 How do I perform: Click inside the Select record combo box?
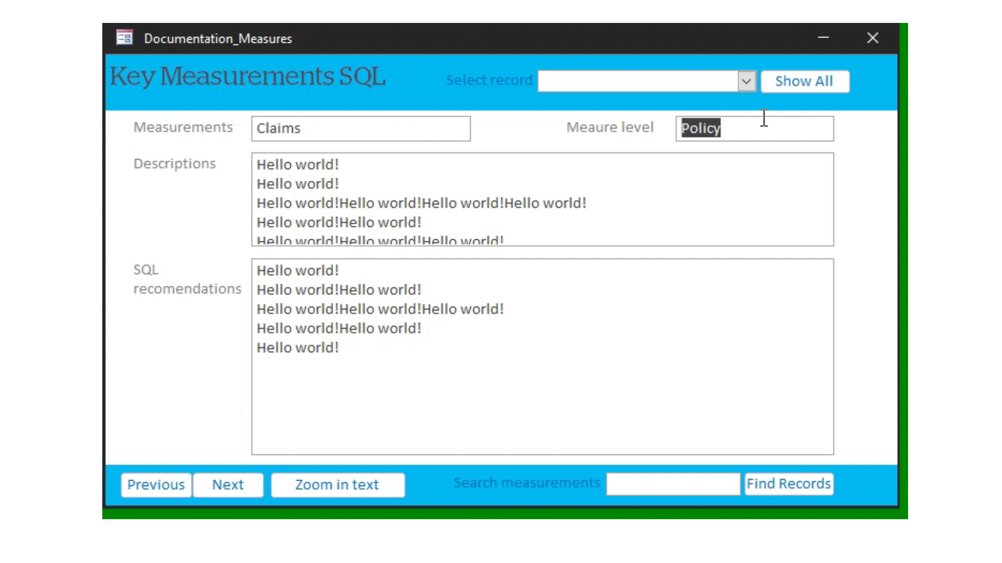coord(637,81)
